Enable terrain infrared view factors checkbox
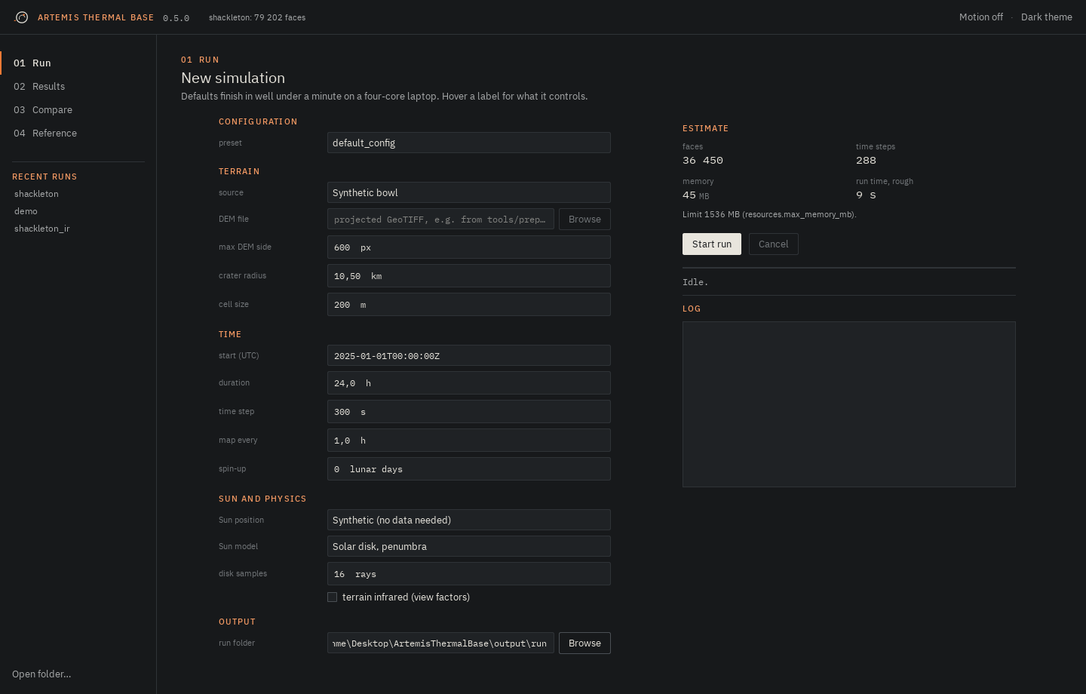This screenshot has width=1086, height=694. (332, 597)
